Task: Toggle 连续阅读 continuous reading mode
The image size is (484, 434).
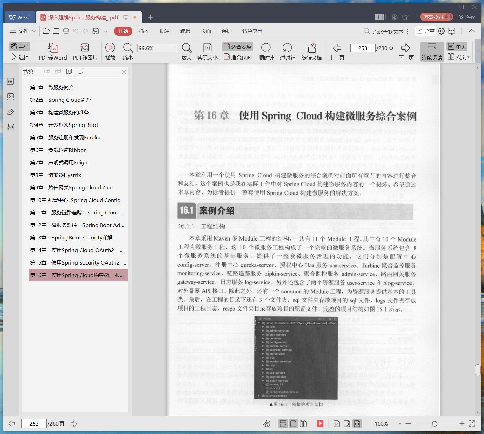Action: [432, 52]
